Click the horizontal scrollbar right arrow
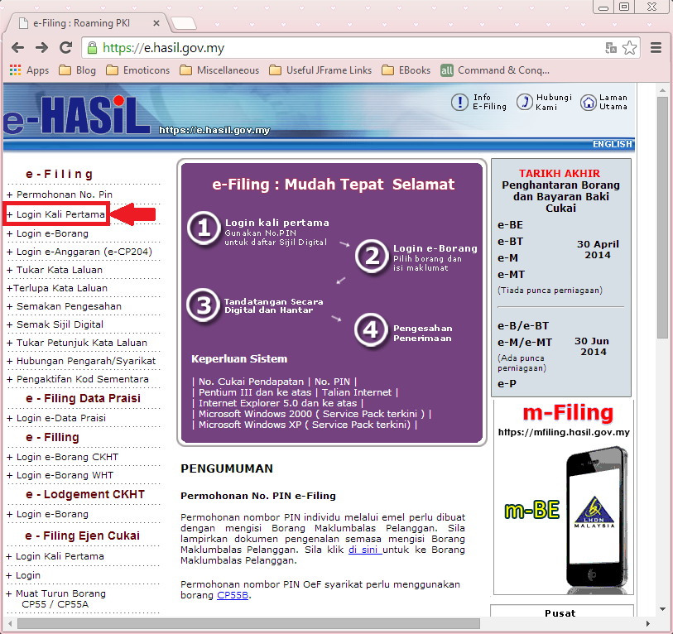The image size is (673, 634). (647, 623)
